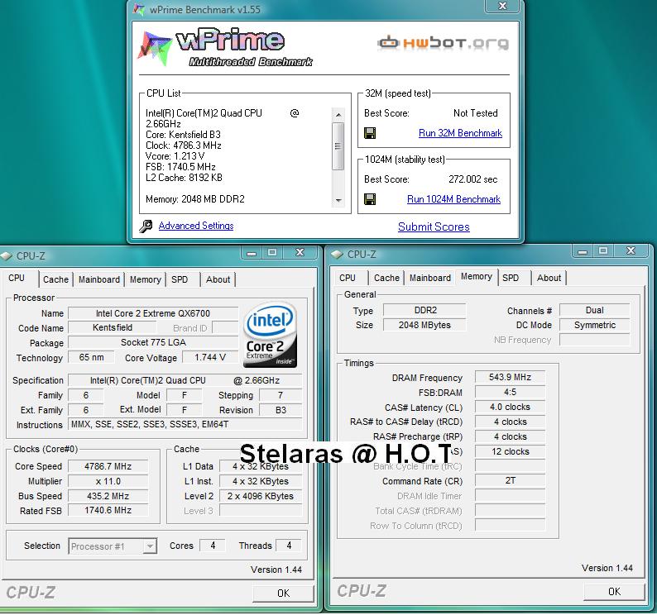This screenshot has width=657, height=615.
Task: Click 'Clock: 4786.3 MHz' in CPU List
Action: coord(184,145)
